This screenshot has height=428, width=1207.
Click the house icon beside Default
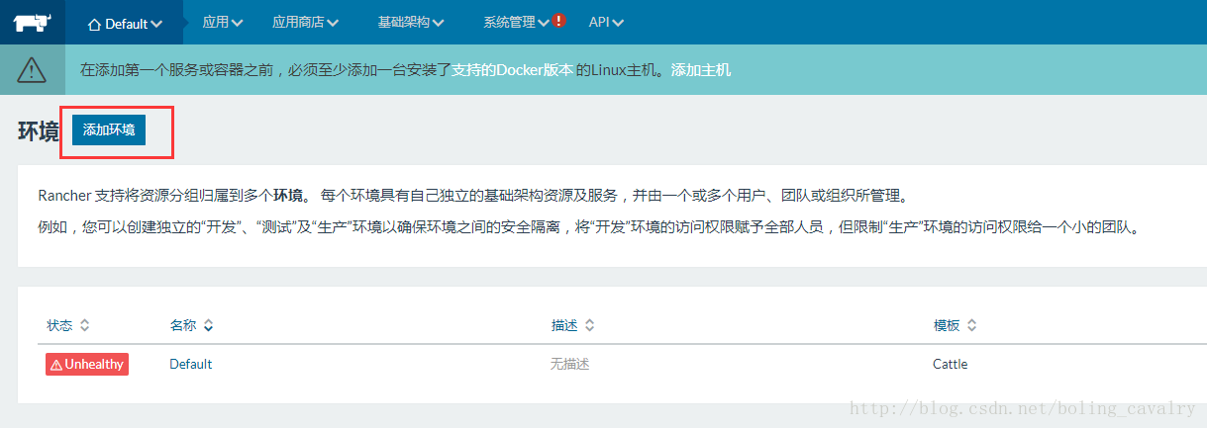click(95, 23)
